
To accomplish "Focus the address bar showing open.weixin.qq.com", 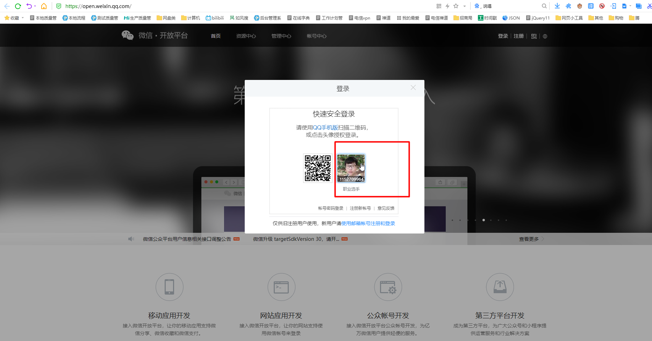I will (98, 6).
